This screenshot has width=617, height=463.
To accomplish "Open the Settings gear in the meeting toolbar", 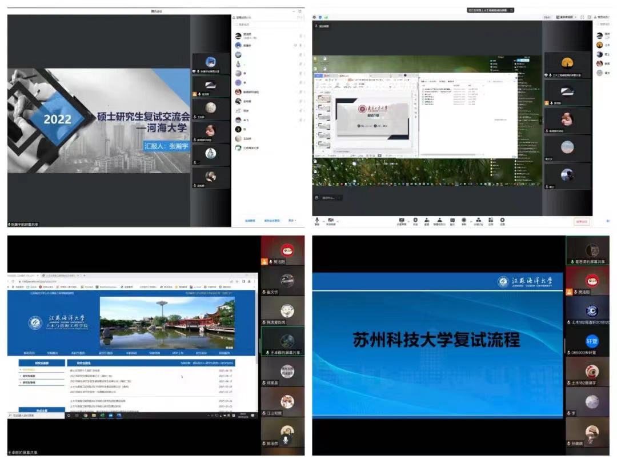I will pyautogui.click(x=502, y=220).
